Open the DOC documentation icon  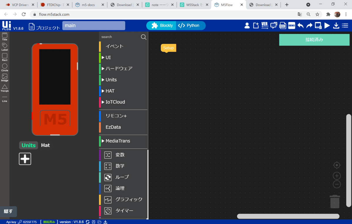pyautogui.click(x=282, y=26)
